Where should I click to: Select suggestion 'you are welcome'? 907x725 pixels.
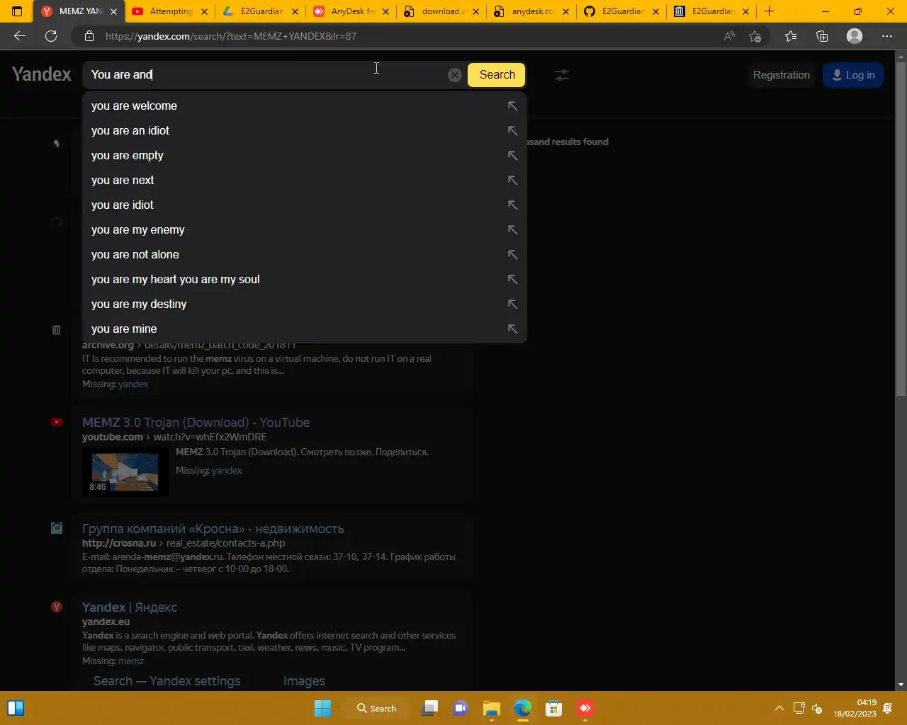click(x=304, y=106)
